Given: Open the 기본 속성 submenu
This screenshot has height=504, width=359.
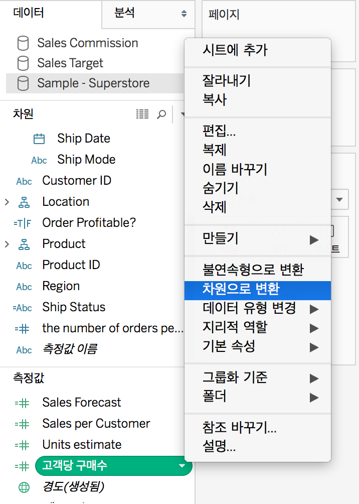Looking at the screenshot, I should coord(258,346).
